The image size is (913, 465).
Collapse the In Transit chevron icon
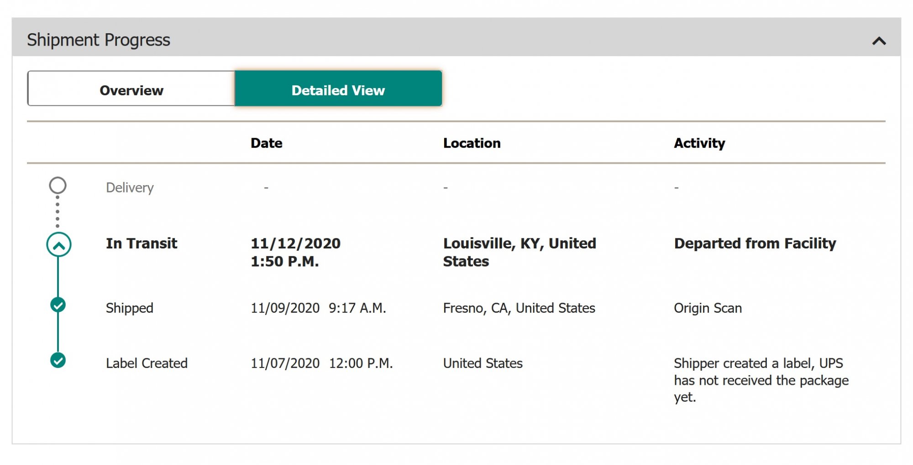(x=58, y=245)
